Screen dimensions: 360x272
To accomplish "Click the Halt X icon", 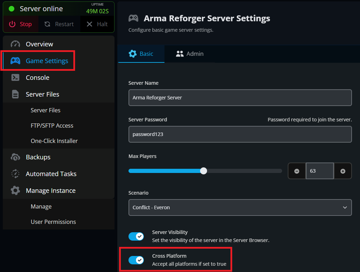I will click(89, 24).
